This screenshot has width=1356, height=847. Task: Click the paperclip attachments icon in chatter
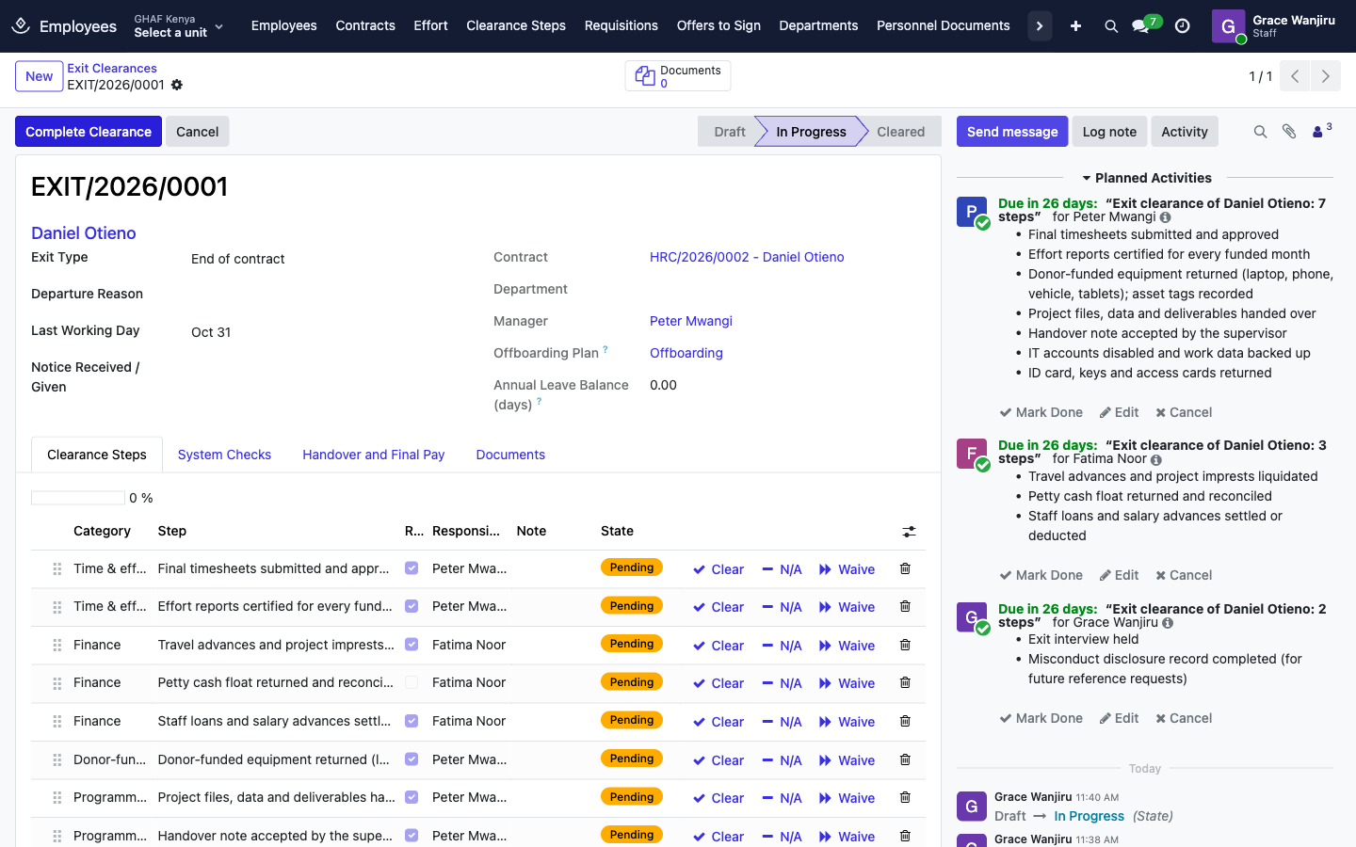(1289, 132)
